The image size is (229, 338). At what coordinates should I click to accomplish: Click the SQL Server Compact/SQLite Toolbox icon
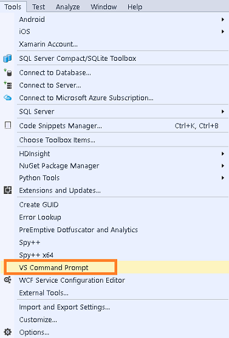point(7,58)
